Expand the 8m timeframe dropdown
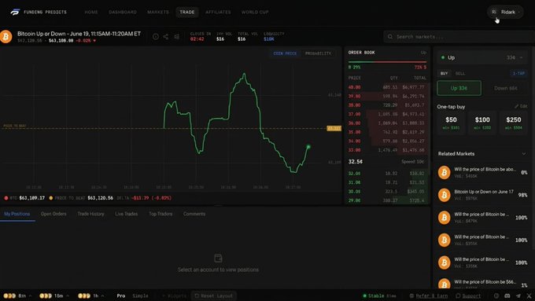This screenshot has width=535, height=301. [x=30, y=295]
